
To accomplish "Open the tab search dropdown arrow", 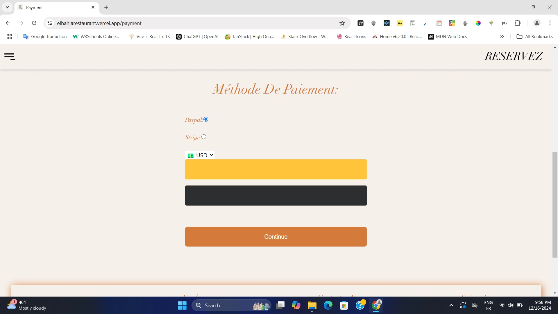I will pos(7,7).
